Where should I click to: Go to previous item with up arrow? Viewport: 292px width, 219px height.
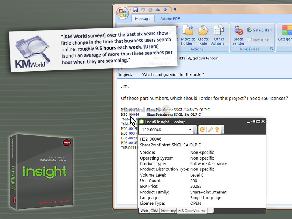(x=158, y=10)
